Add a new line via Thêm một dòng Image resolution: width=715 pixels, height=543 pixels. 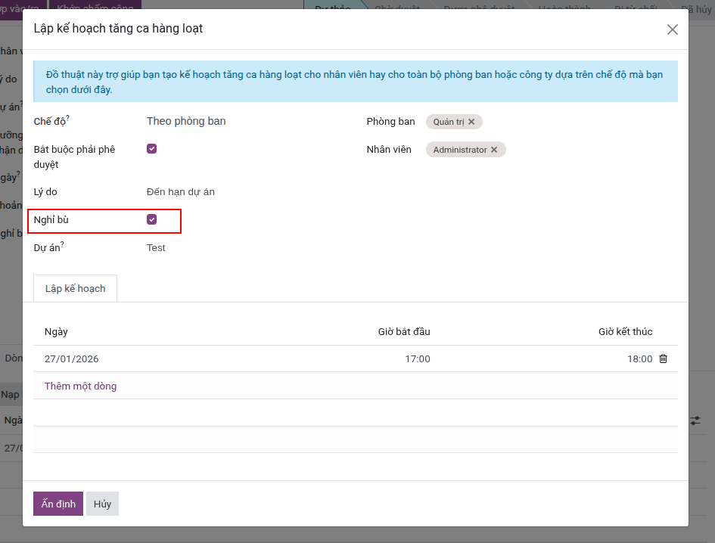(x=80, y=386)
